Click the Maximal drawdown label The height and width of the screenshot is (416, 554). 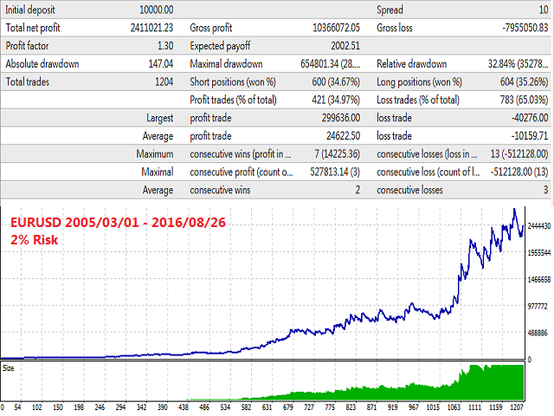point(226,63)
